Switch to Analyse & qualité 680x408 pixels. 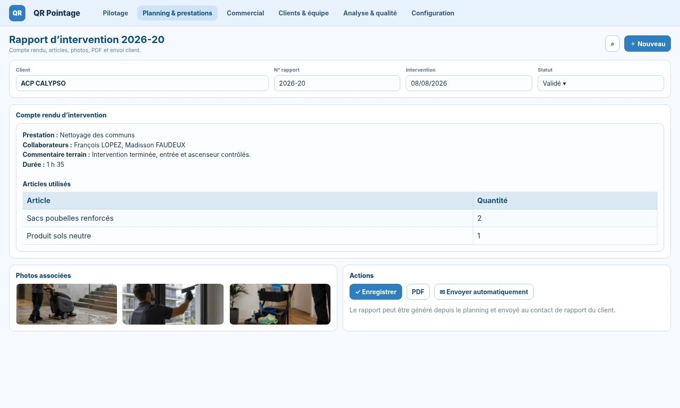(370, 13)
